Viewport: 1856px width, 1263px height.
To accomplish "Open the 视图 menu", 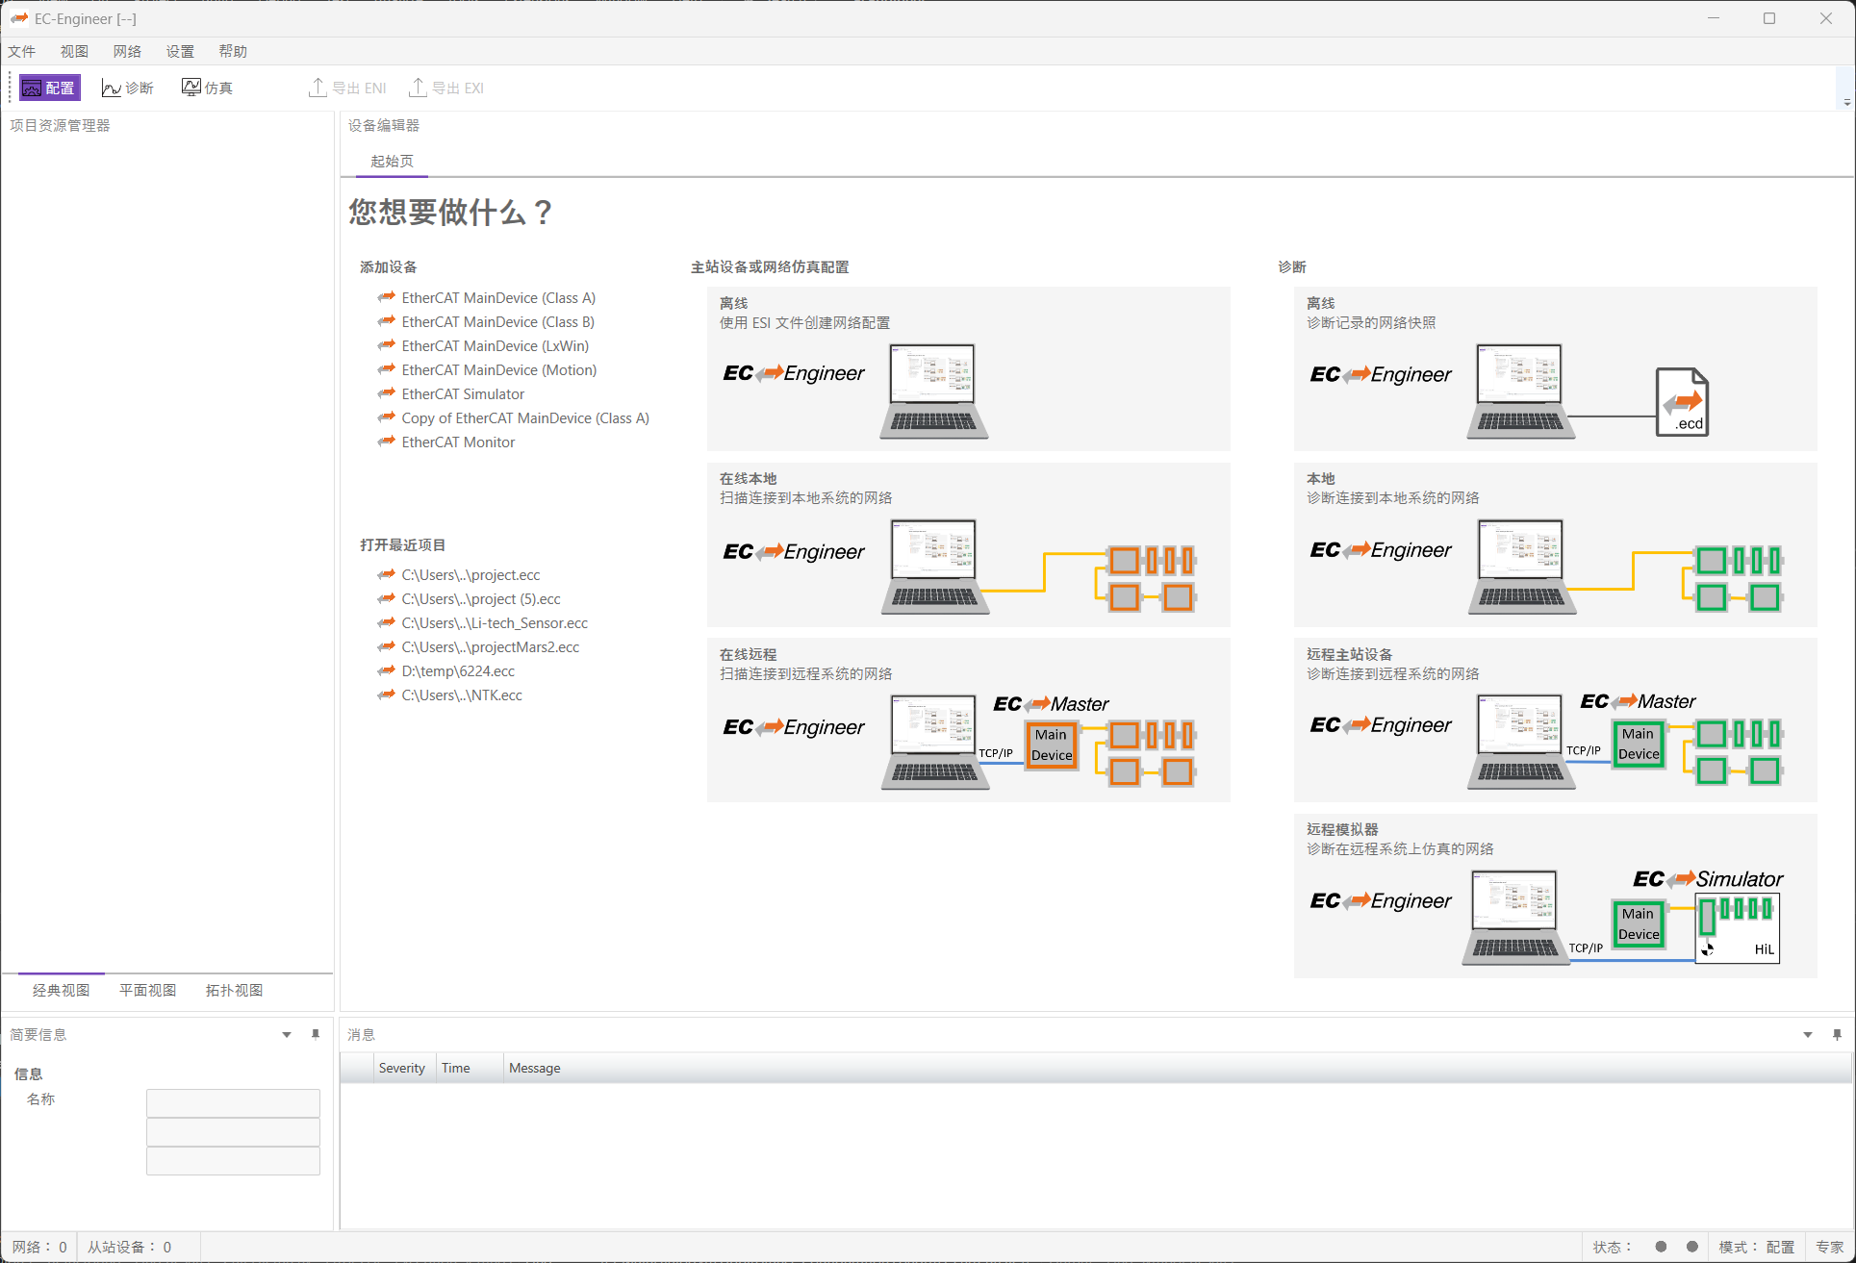I will [x=74, y=51].
